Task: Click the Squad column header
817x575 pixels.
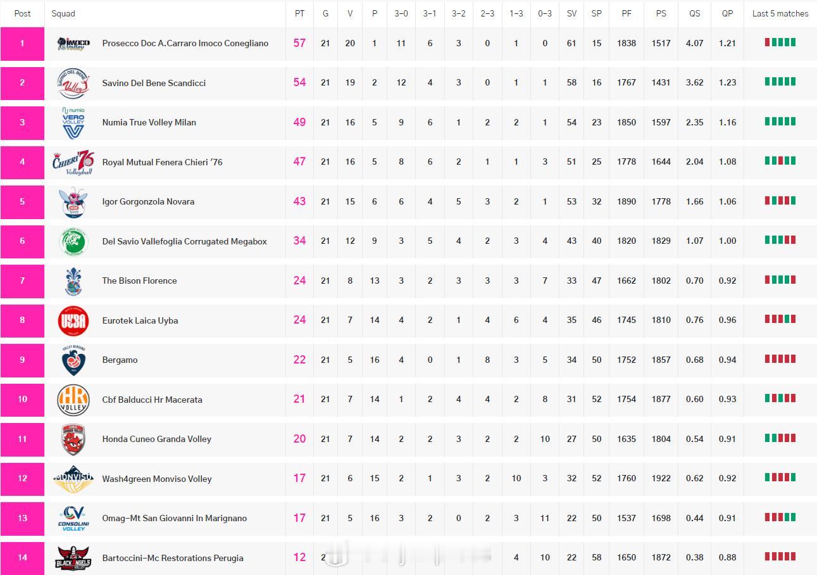Action: tap(63, 13)
